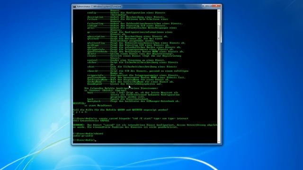
Task: Click the 'qpreferrednode' command name
Action: [97, 51]
